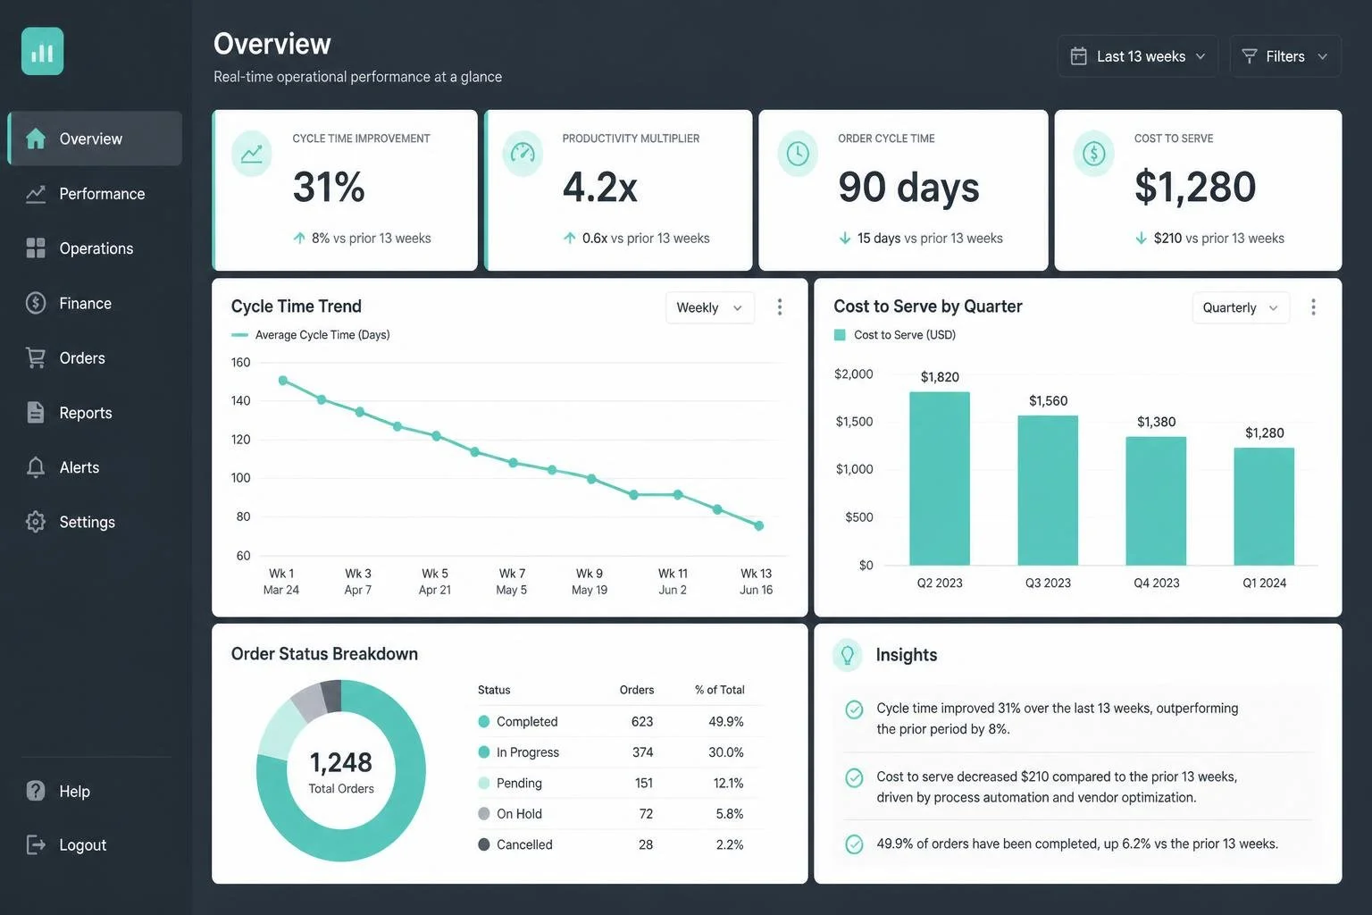Expand the Quarterly interval dropdown
The width and height of the screenshot is (1372, 915).
1241,307
